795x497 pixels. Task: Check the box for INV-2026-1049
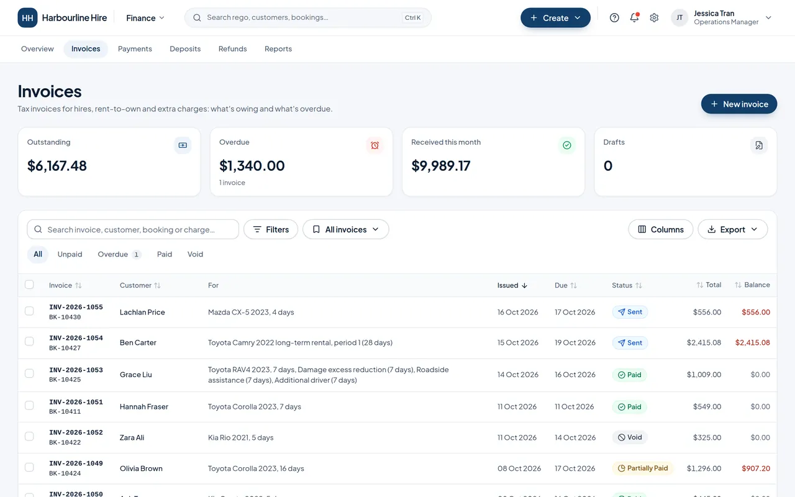pos(29,467)
